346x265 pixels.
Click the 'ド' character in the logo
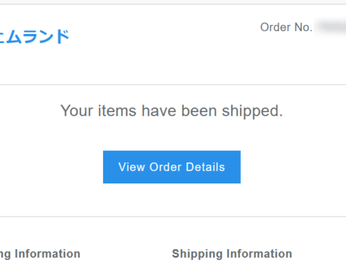[62, 36]
